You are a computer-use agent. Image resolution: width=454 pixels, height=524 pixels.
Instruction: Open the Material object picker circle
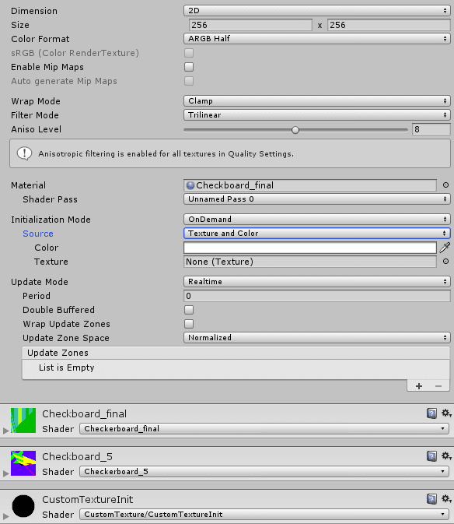pyautogui.click(x=445, y=185)
